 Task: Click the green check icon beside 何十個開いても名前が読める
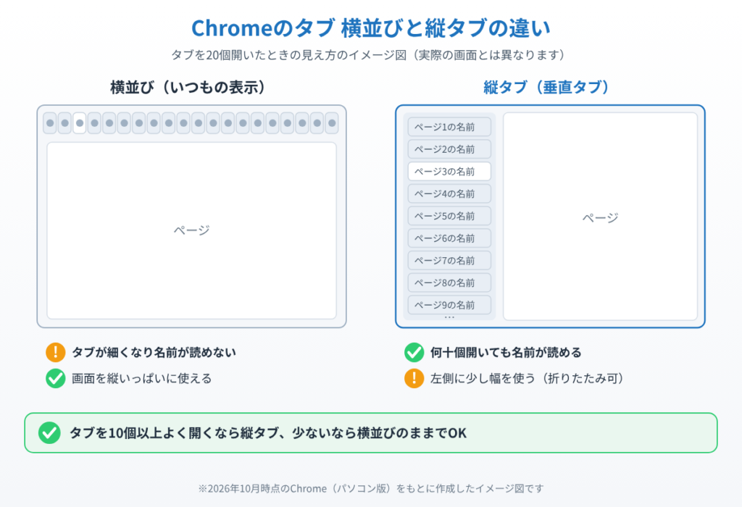(x=414, y=352)
